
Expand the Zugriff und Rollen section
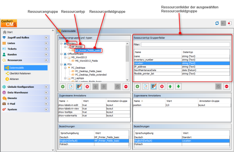click(46, 37)
